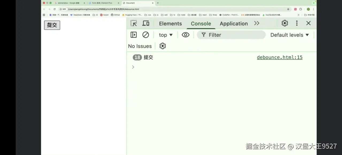This screenshot has height=155, width=342.
Task: Click the GitHub bookmark in bookmarks bar
Action: pyautogui.click(x=116, y=15)
